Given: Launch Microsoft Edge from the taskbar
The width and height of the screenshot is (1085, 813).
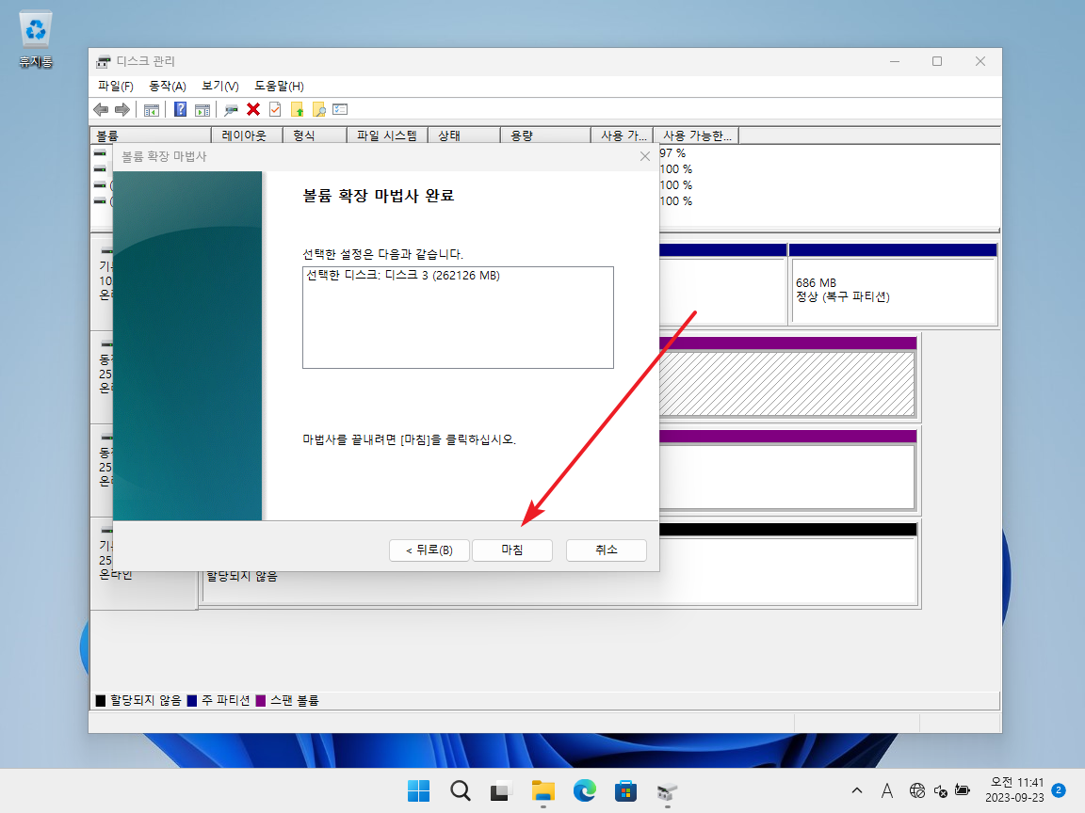Looking at the screenshot, I should (x=585, y=790).
